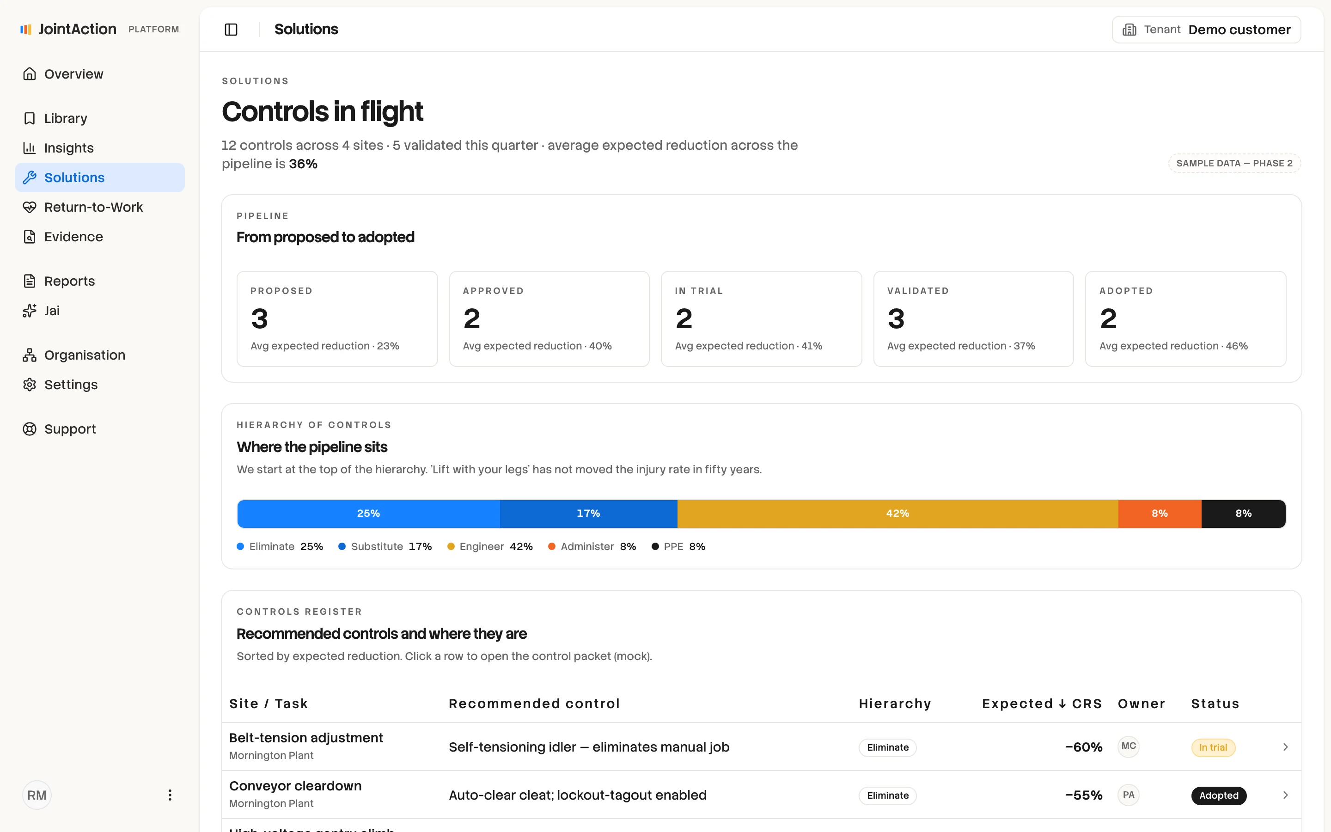The image size is (1331, 832).
Task: Open the Support page
Action: point(99,429)
